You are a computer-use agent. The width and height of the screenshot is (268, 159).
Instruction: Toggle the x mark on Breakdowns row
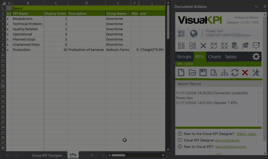tap(7, 19)
